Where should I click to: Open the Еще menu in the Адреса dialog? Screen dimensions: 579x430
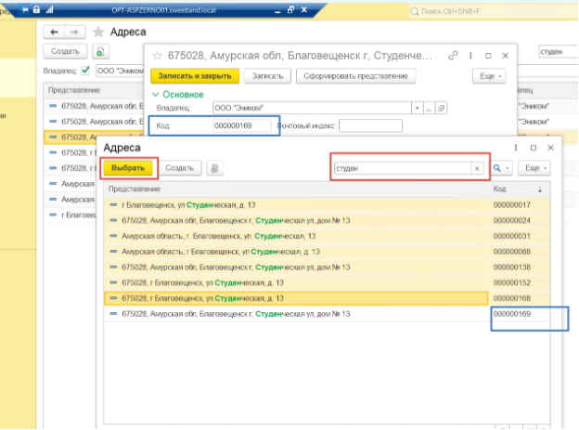[532, 168]
